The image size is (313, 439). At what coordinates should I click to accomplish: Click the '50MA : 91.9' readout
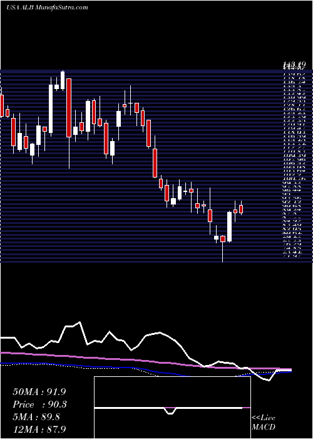[x=39, y=392]
